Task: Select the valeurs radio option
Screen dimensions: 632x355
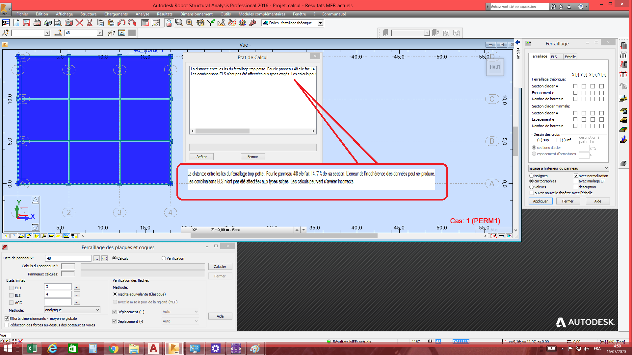Action: pyautogui.click(x=531, y=187)
